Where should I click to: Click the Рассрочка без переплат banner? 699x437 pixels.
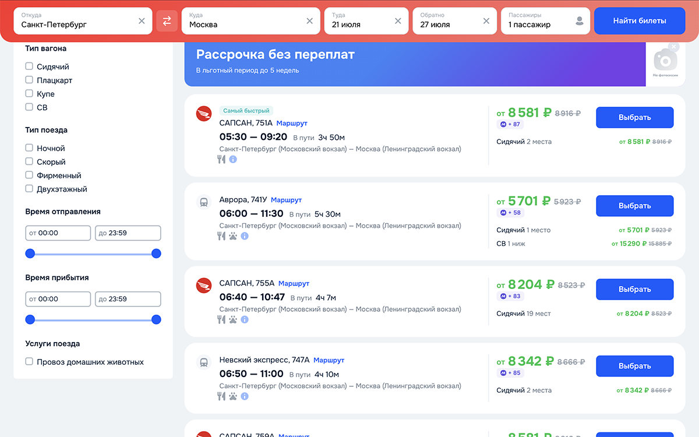click(x=415, y=64)
